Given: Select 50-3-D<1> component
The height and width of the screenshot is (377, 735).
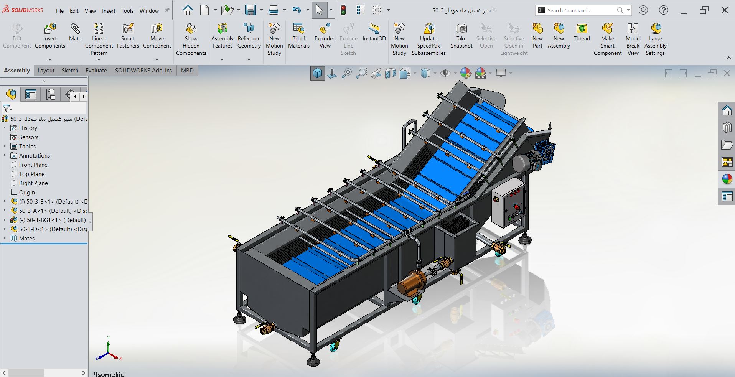Looking at the screenshot, I should click(x=49, y=229).
